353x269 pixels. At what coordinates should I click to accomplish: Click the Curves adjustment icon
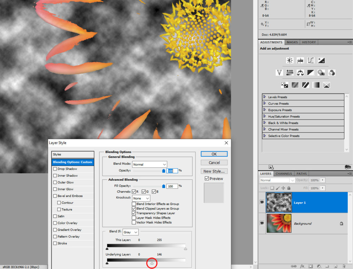click(x=311, y=60)
